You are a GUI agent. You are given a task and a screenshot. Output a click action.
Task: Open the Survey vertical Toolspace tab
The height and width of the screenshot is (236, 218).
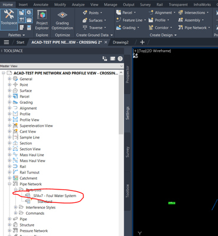pyautogui.click(x=128, y=152)
